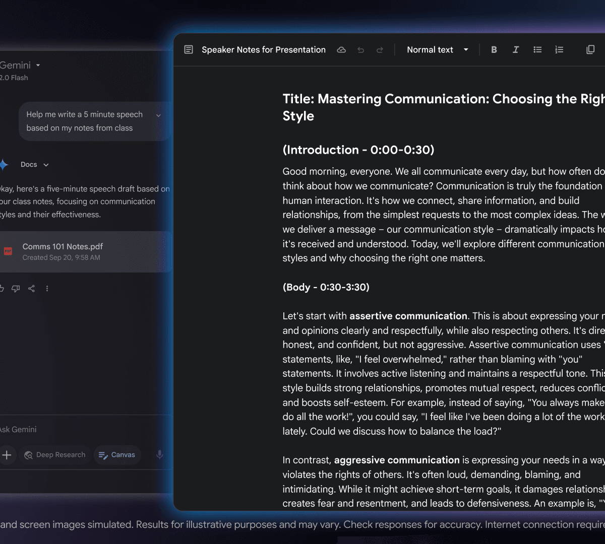This screenshot has height=544, width=605.
Task: Click the undo arrow icon
Action: coord(360,50)
